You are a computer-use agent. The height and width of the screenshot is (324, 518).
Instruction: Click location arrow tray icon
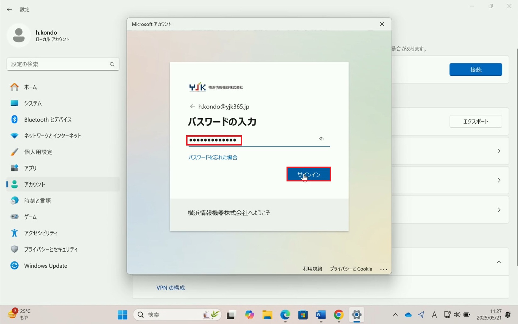coord(421,315)
